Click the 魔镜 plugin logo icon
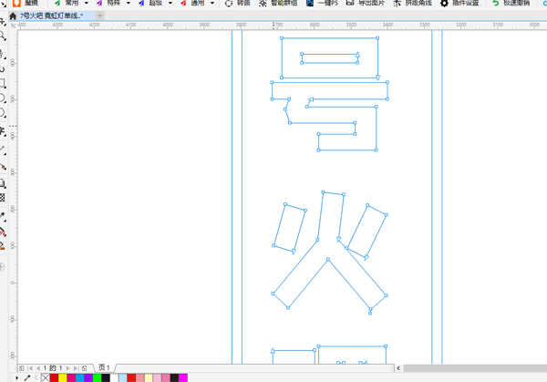 point(16,3)
